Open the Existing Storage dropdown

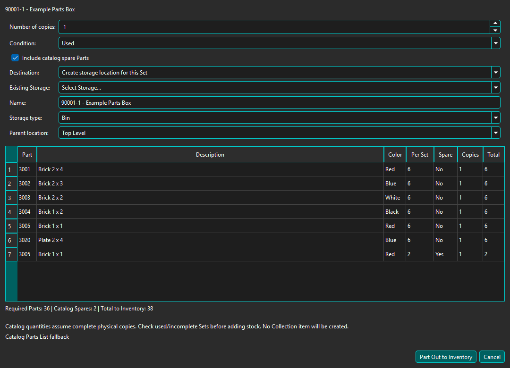click(279, 87)
